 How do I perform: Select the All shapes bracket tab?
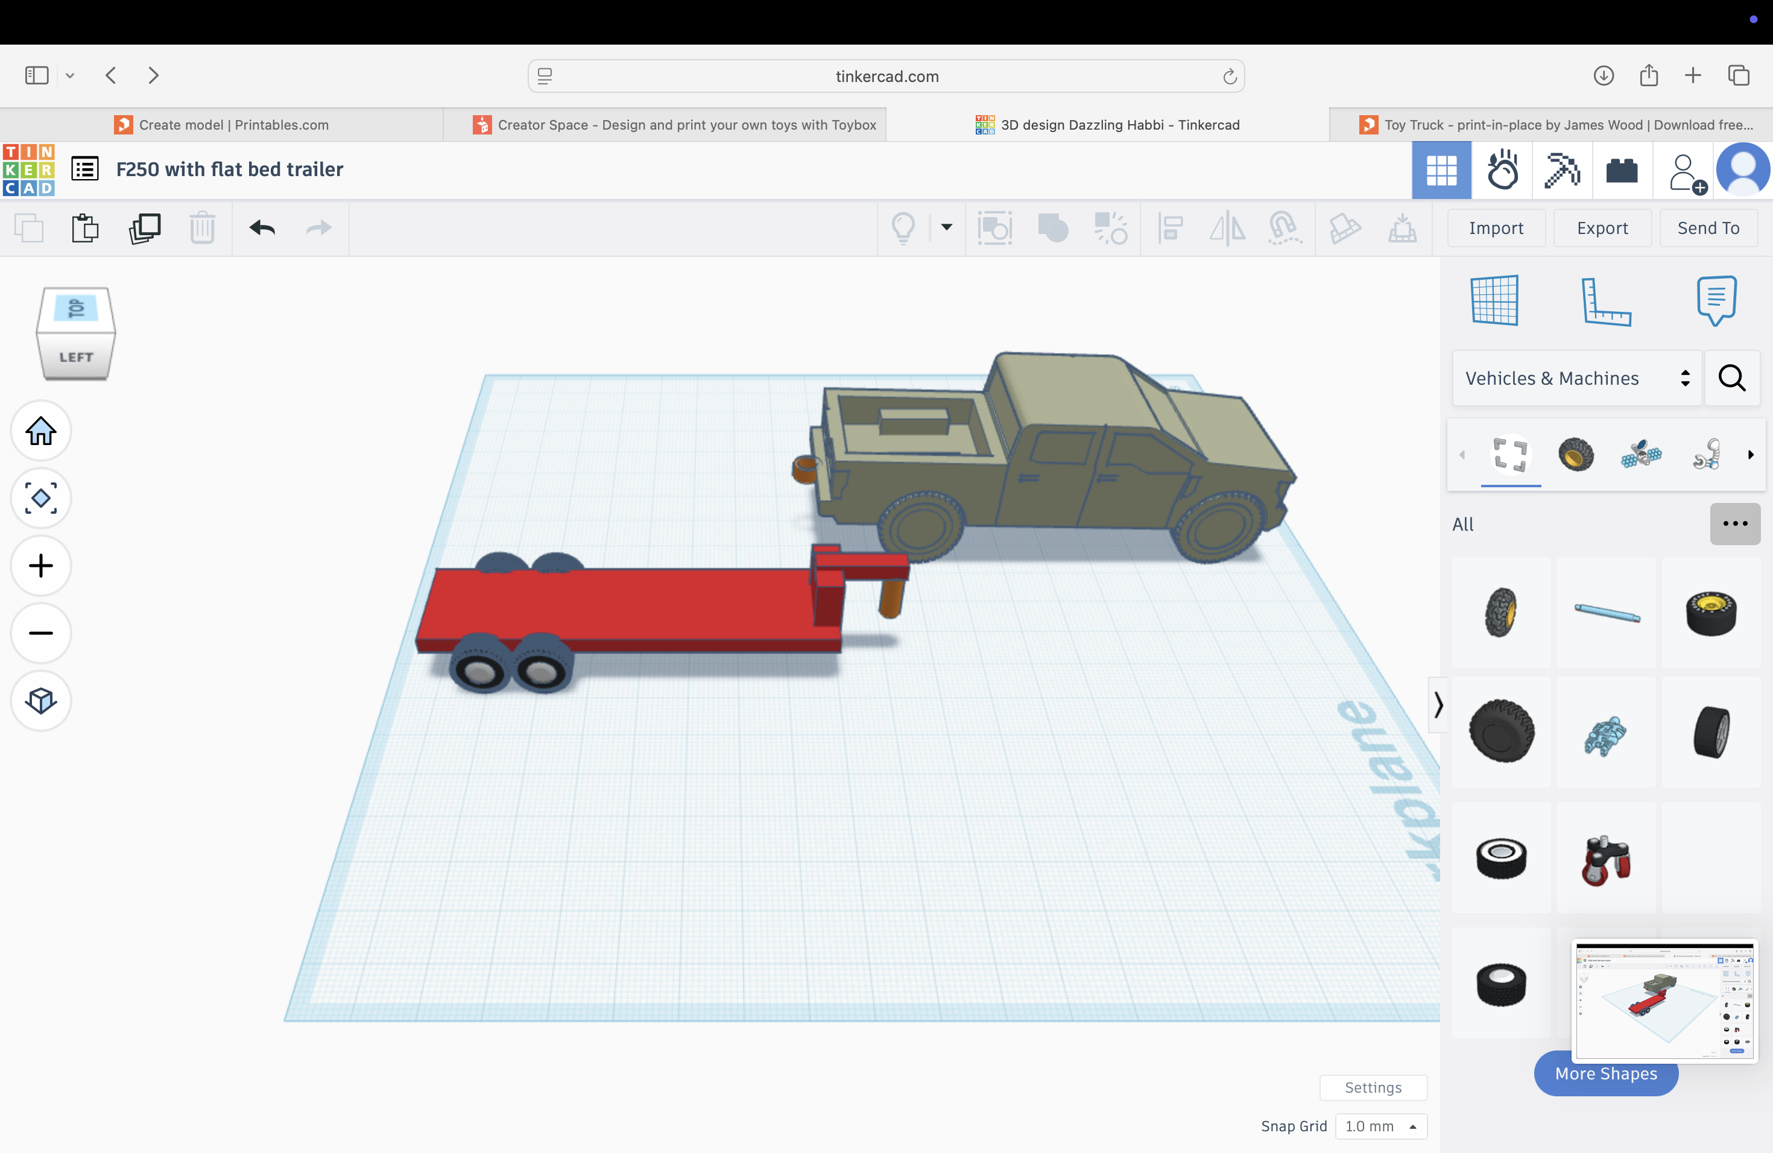pos(1511,454)
